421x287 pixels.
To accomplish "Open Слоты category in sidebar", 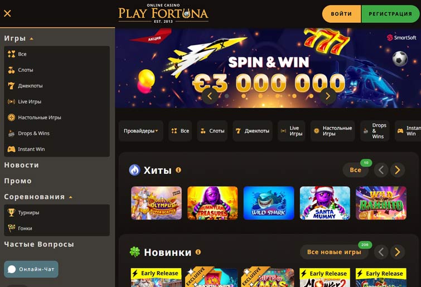I will tap(57, 70).
